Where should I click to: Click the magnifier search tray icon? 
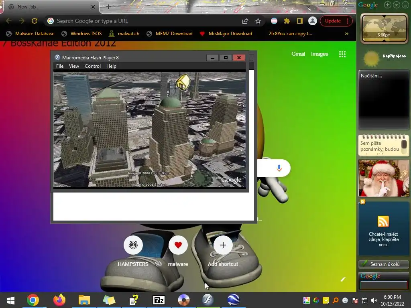(336, 300)
